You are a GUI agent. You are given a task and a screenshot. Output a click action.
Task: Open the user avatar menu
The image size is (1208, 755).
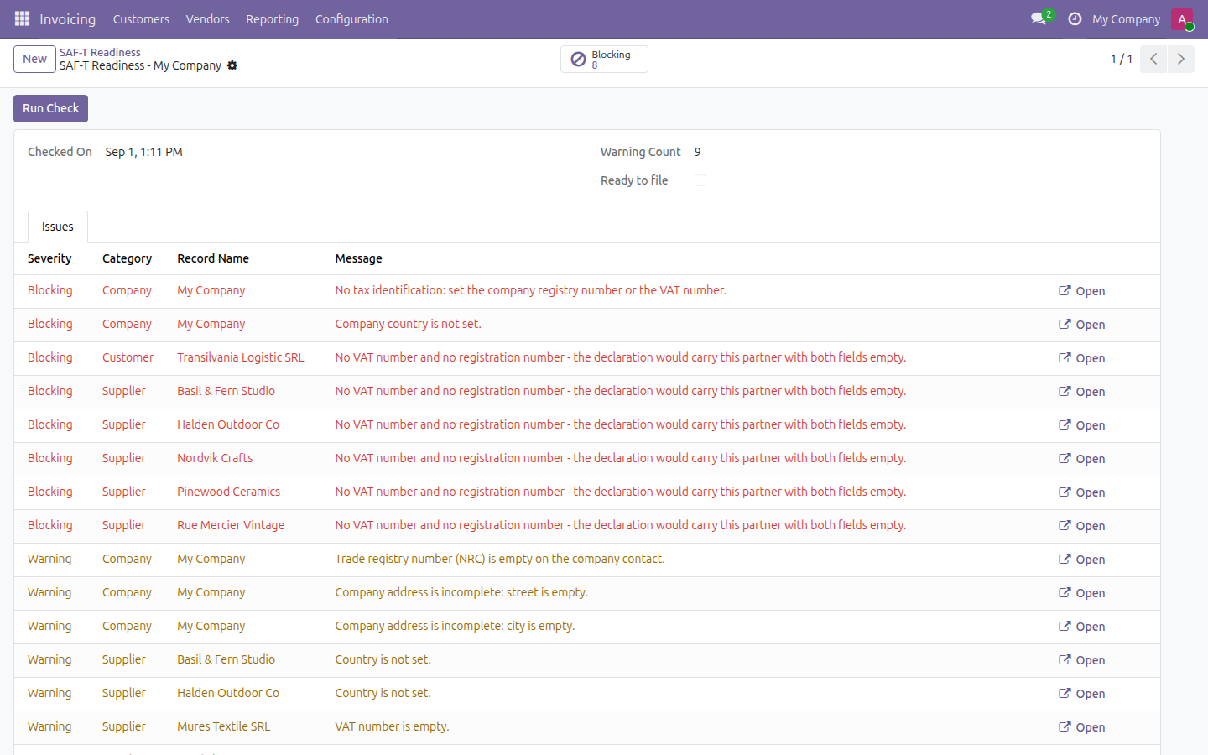1182,18
